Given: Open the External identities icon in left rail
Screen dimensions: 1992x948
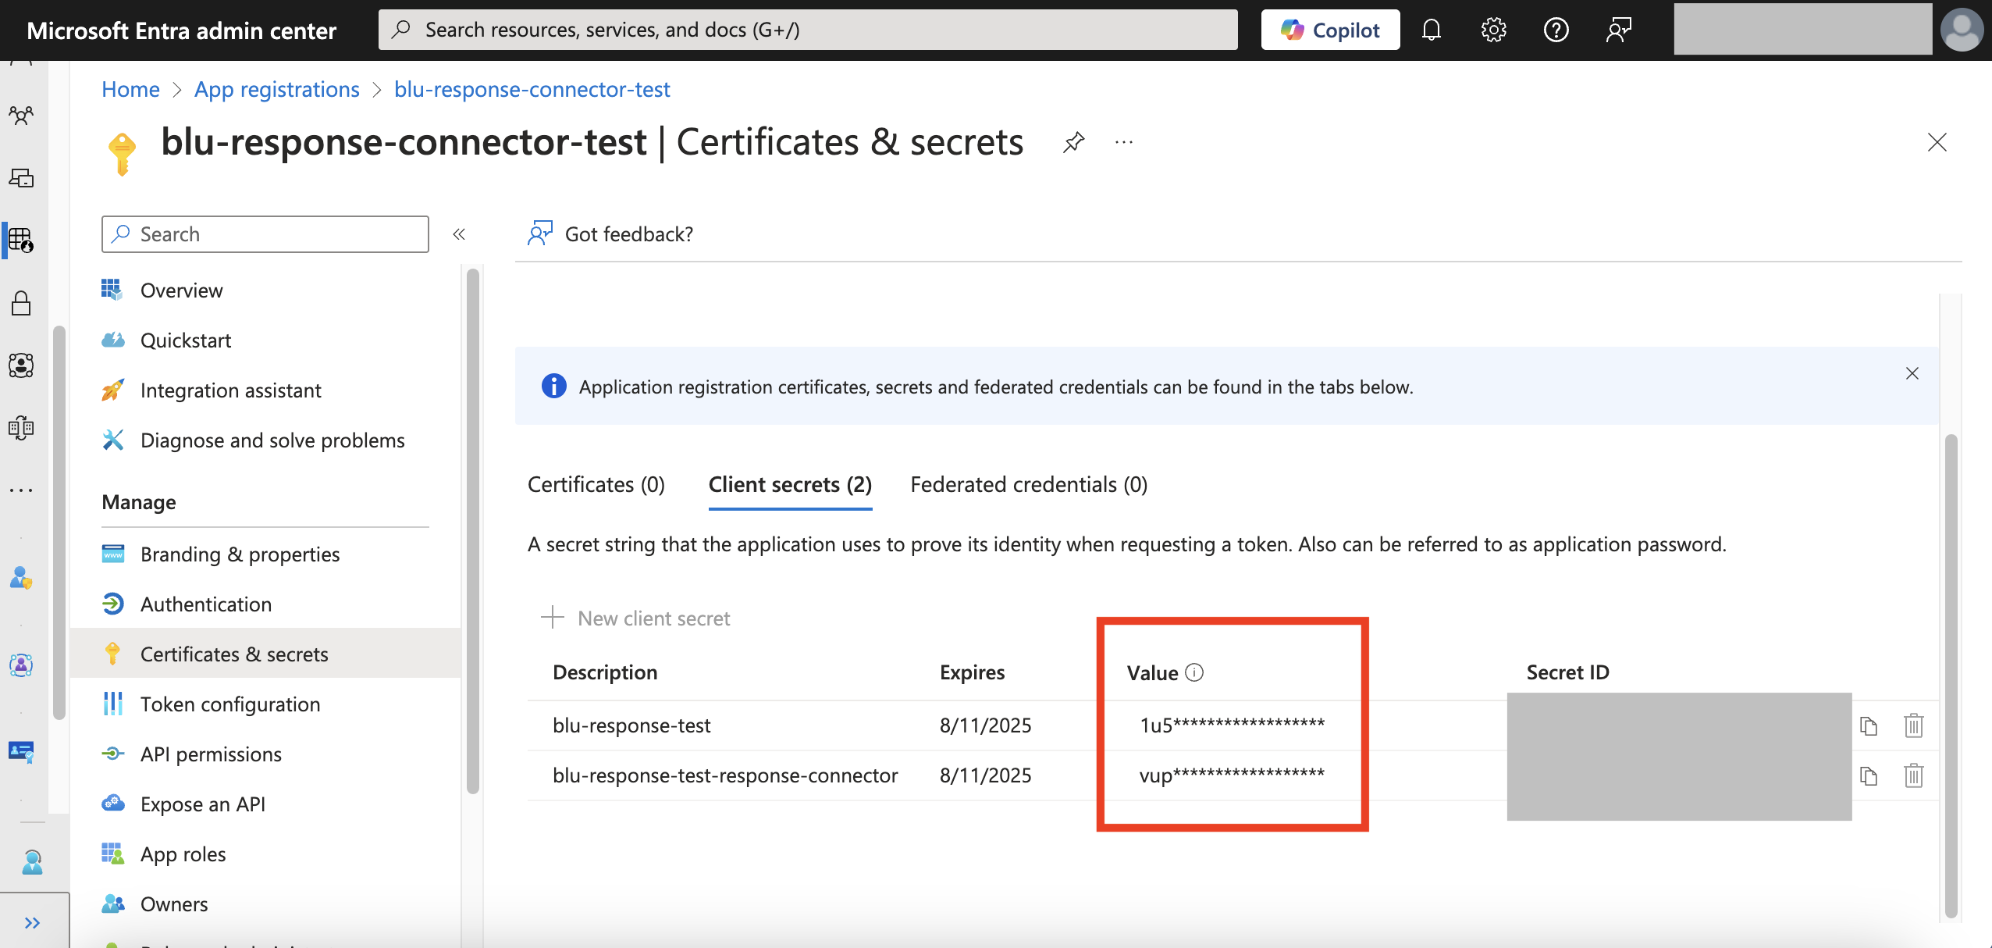Looking at the screenshot, I should [x=21, y=428].
